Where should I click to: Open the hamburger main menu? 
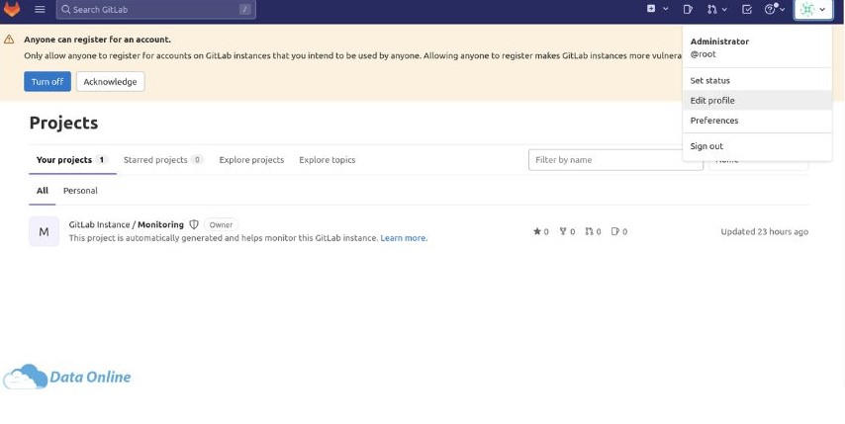click(x=40, y=9)
